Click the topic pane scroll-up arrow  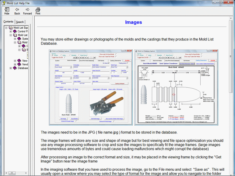[x=231, y=18]
